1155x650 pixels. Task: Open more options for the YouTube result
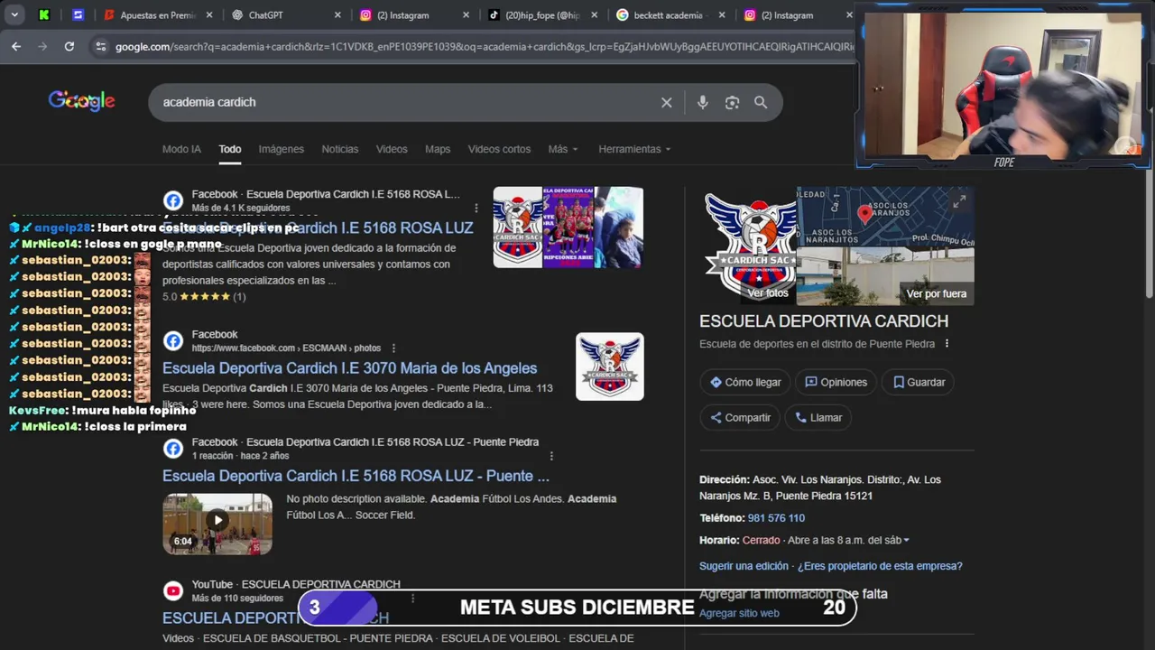[x=412, y=598]
